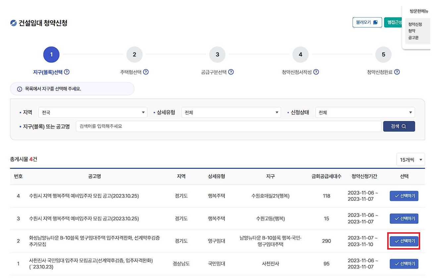Open the 신청상태 dropdown showing 전체
The height and width of the screenshot is (278, 434).
(365, 113)
